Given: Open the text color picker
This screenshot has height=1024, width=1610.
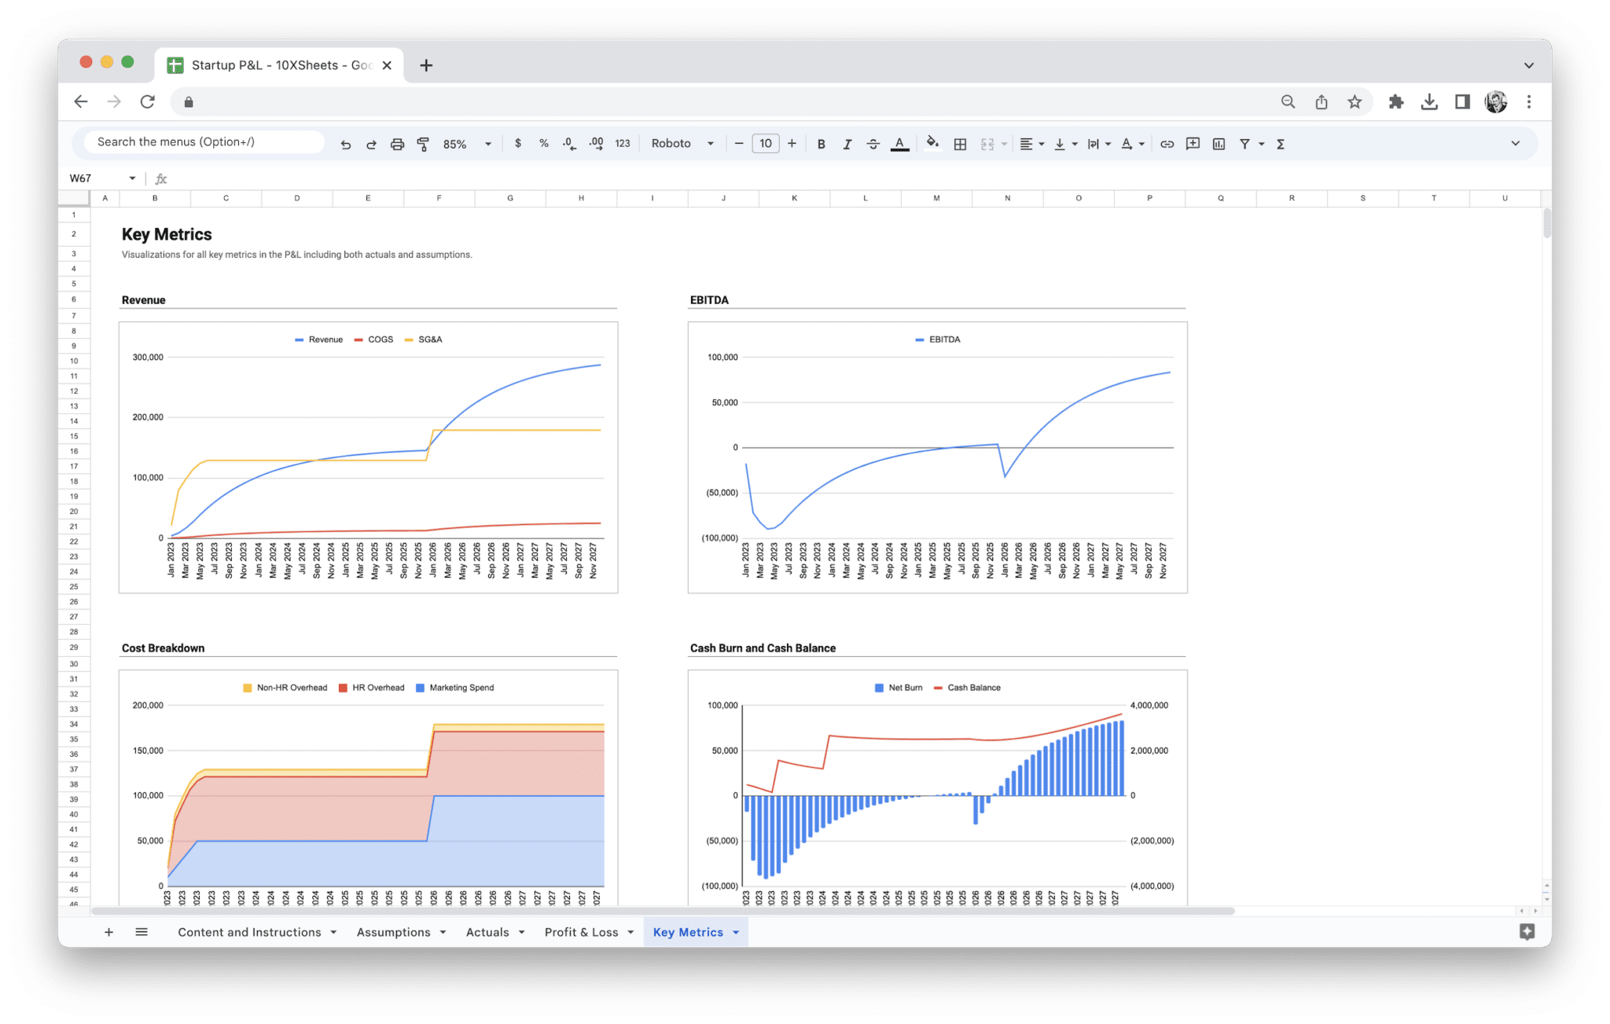Looking at the screenshot, I should pos(899,144).
